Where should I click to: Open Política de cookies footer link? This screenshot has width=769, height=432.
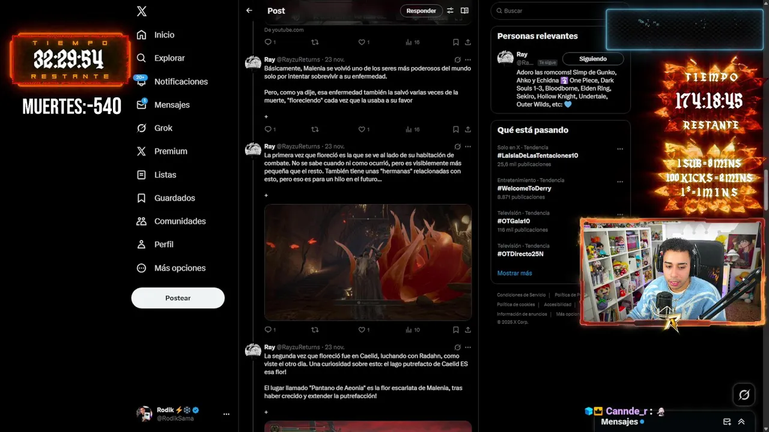pos(516,304)
